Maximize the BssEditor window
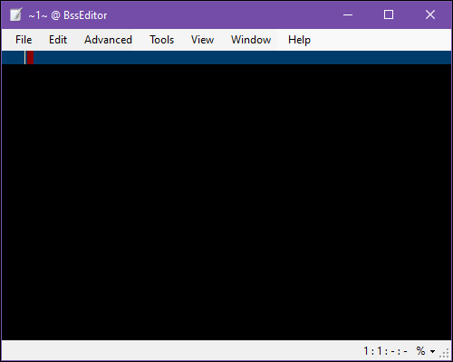The image size is (453, 362). click(x=389, y=14)
